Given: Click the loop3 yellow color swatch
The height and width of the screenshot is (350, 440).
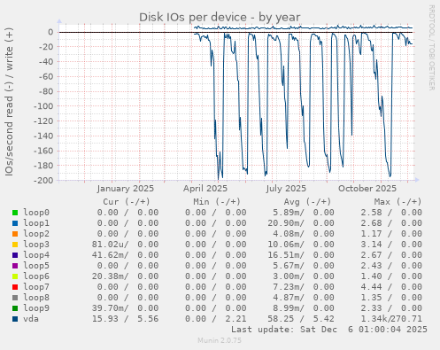Looking at the screenshot, I should pos(15,245).
